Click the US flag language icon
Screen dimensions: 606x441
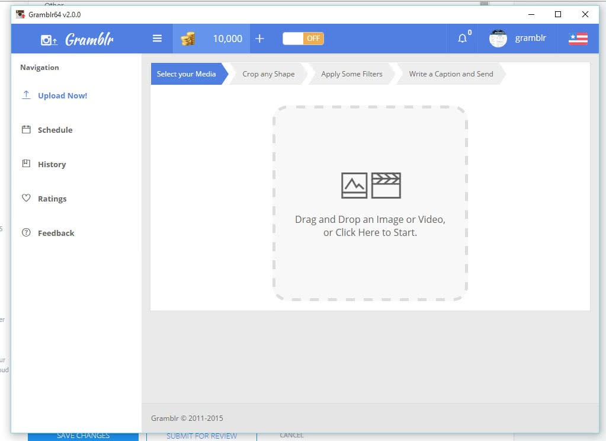click(578, 39)
